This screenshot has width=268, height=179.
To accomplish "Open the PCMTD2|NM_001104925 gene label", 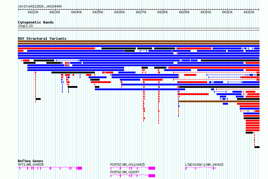I will pos(127,165).
